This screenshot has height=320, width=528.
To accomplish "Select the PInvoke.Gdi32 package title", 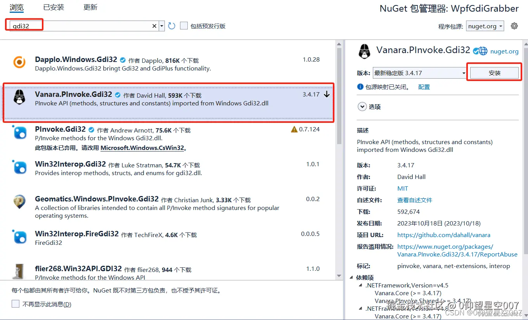I will (x=60, y=129).
